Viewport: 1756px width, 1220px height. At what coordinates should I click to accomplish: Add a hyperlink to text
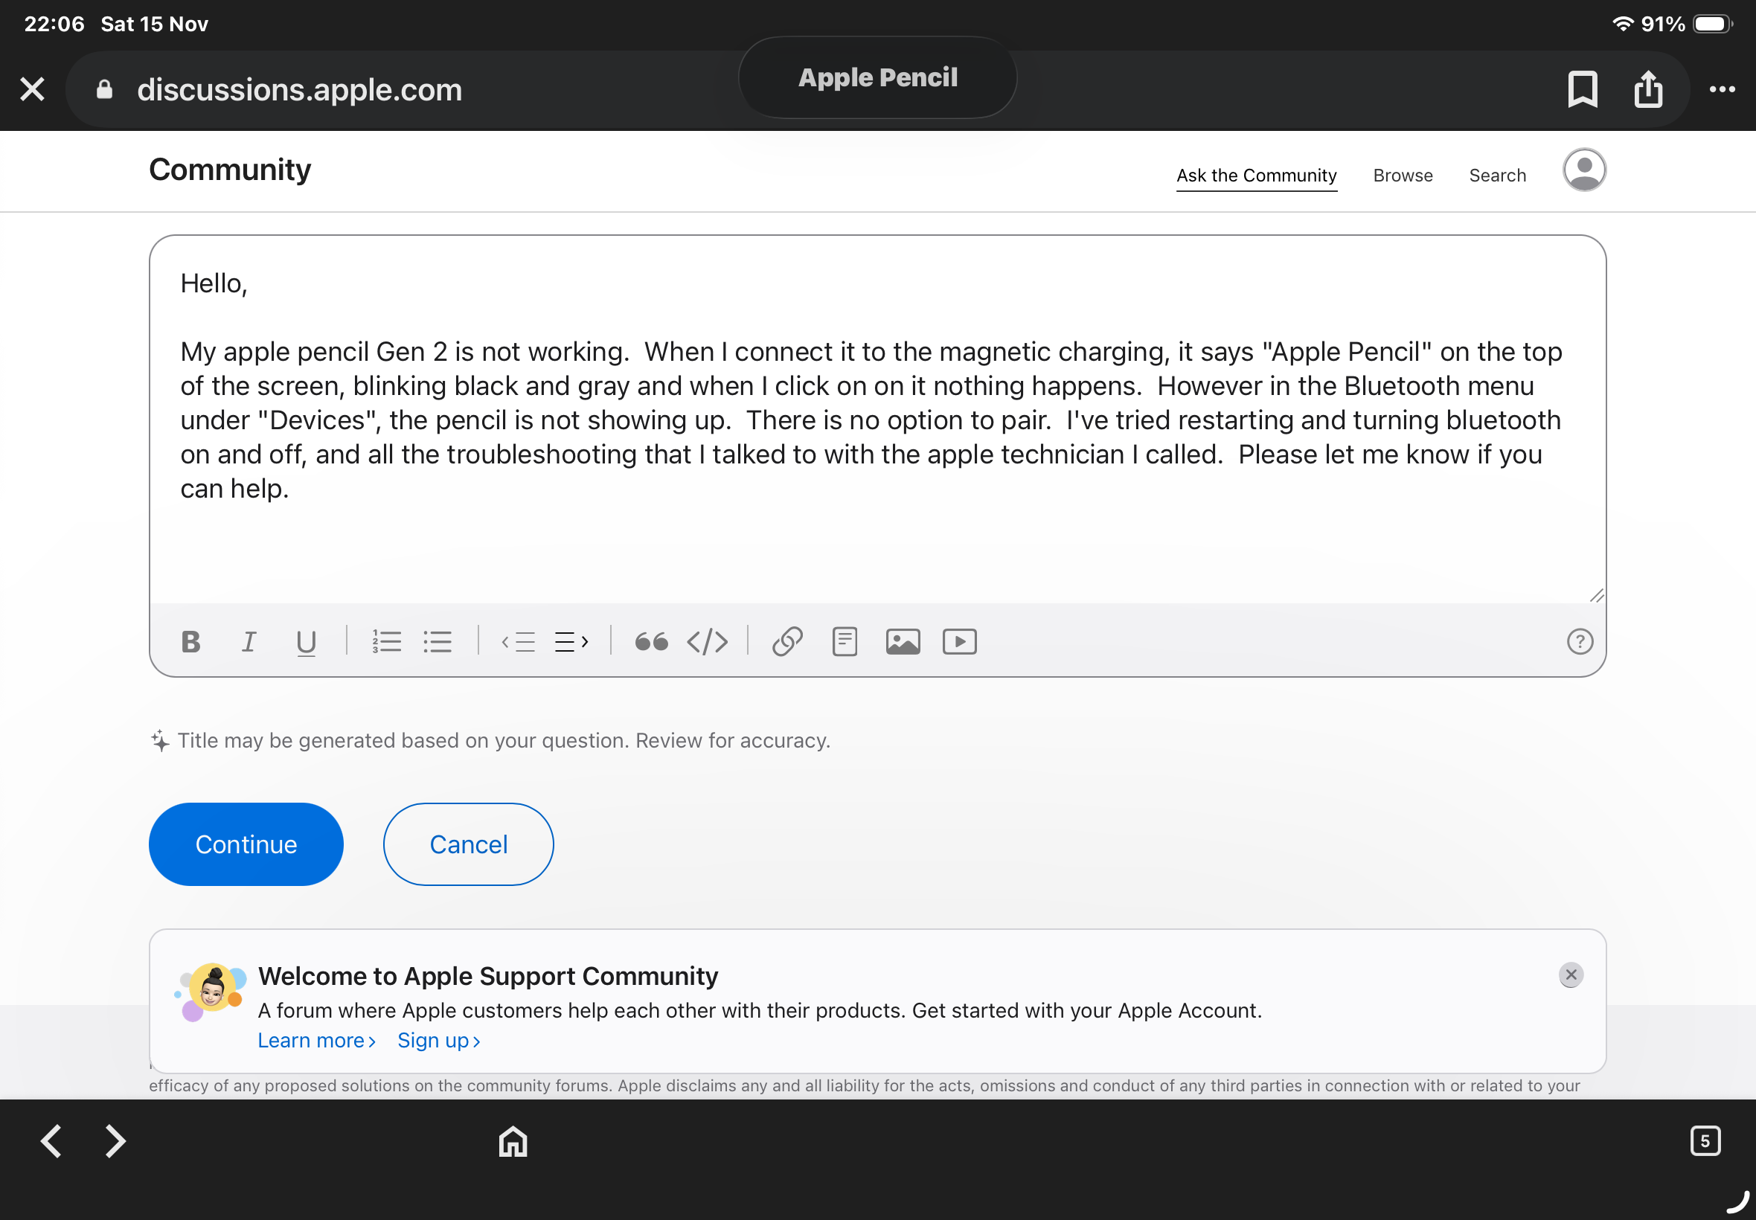787,641
